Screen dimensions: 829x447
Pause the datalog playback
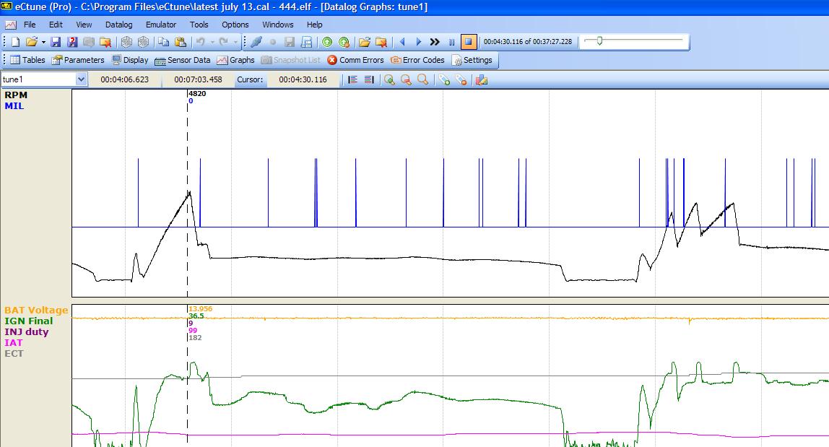pyautogui.click(x=451, y=42)
